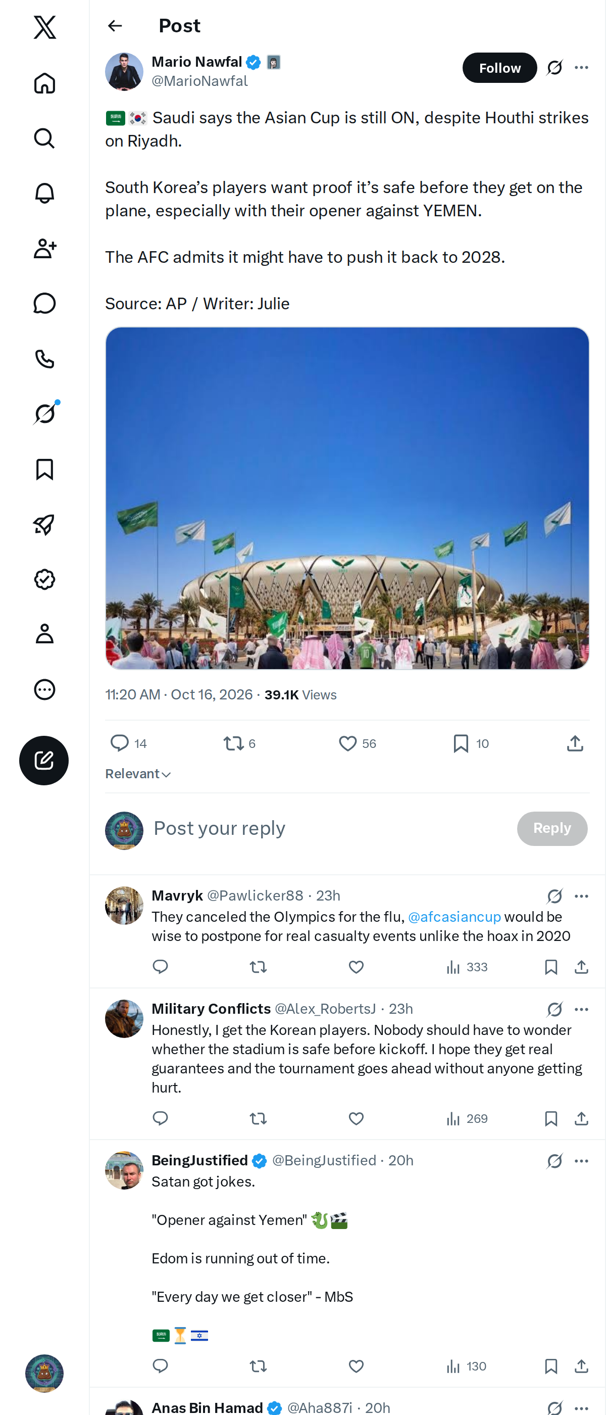Open the X home logo
606x1415 pixels.
coord(44,27)
